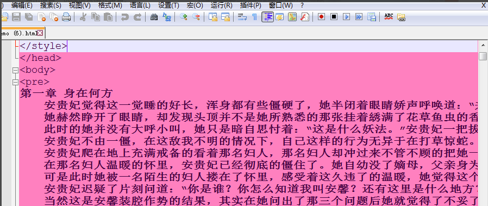Click the Close All documents icon
The height and width of the screenshot is (206, 488).
click(x=54, y=17)
